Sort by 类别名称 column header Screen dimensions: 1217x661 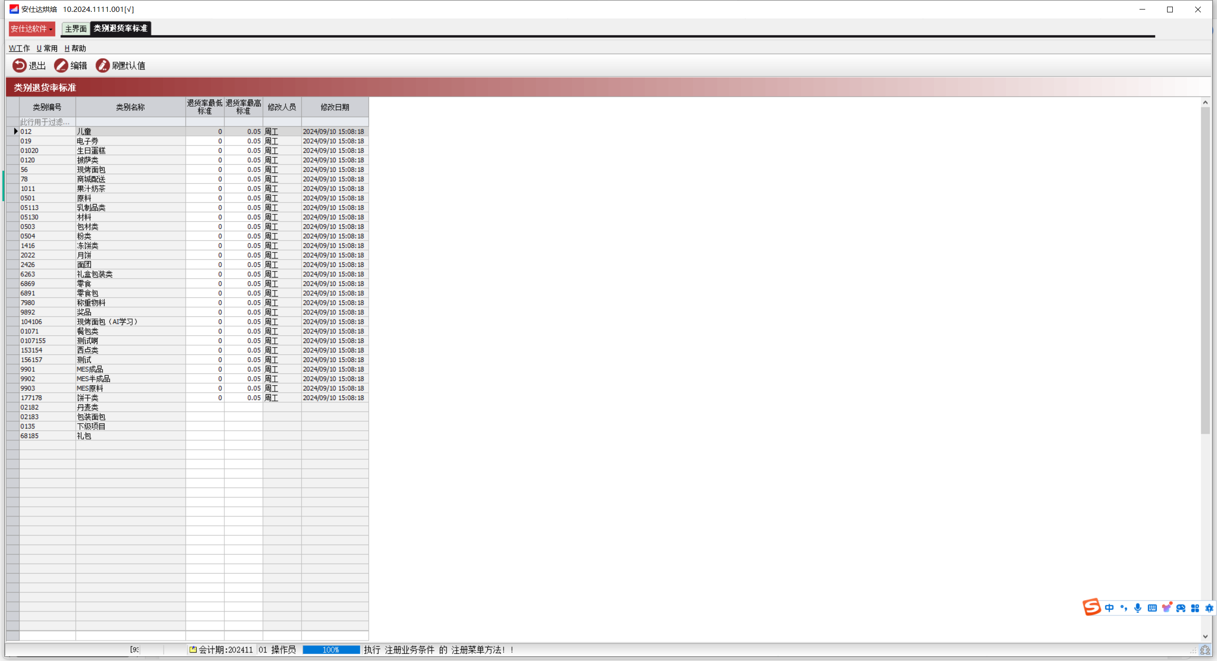point(130,107)
